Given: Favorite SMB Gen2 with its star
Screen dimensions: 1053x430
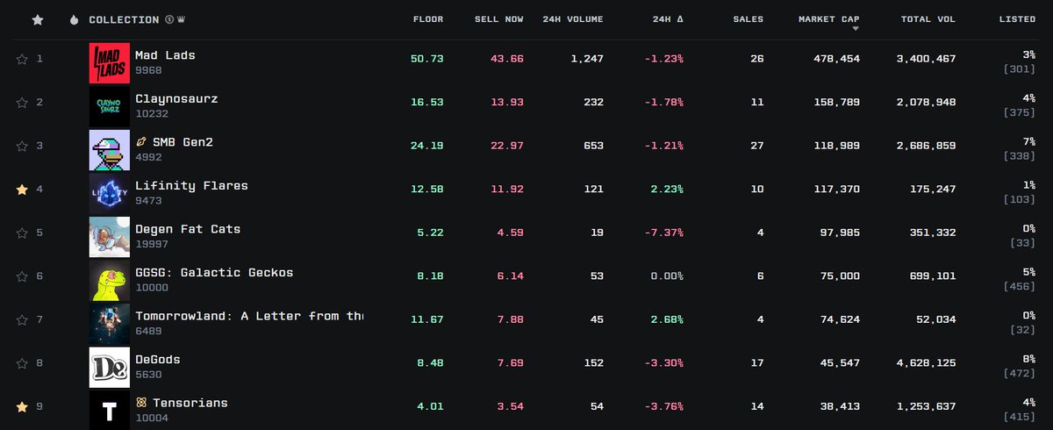Looking at the screenshot, I should (x=22, y=146).
